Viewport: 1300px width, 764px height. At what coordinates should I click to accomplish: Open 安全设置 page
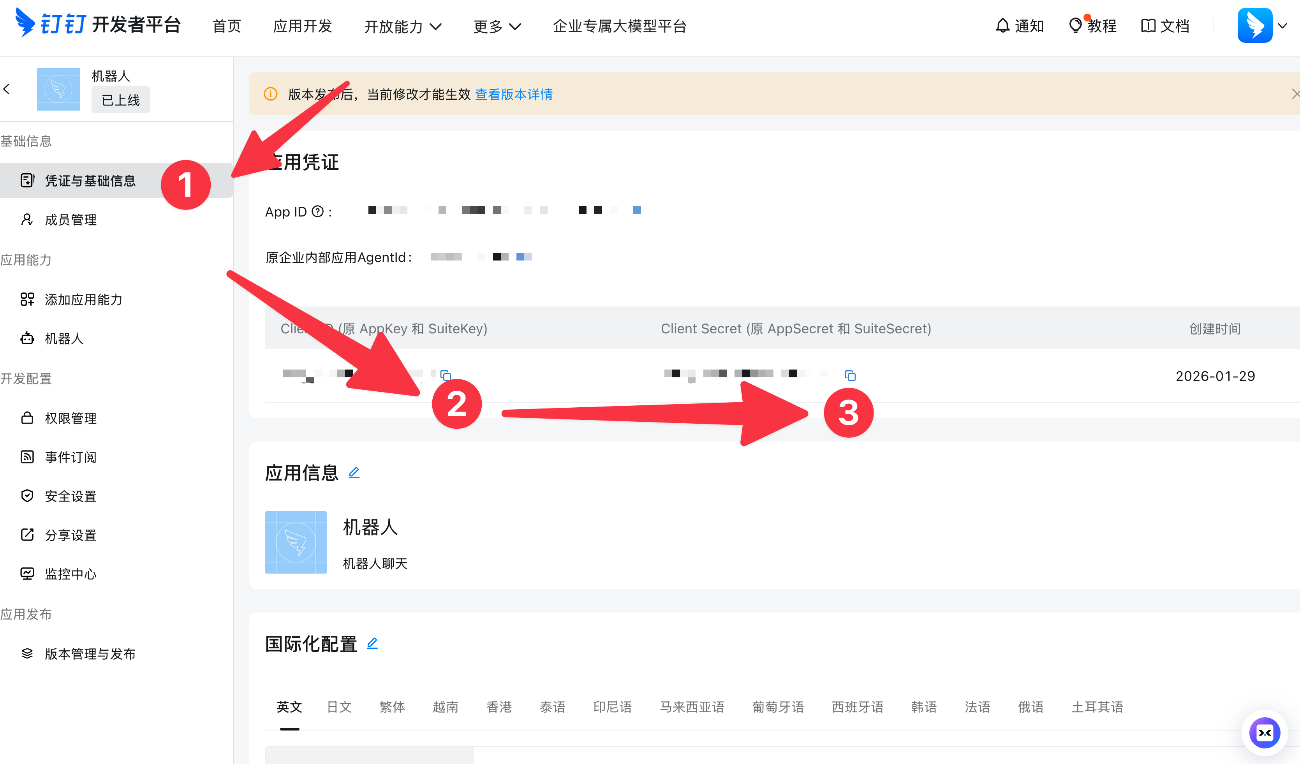[x=70, y=496]
